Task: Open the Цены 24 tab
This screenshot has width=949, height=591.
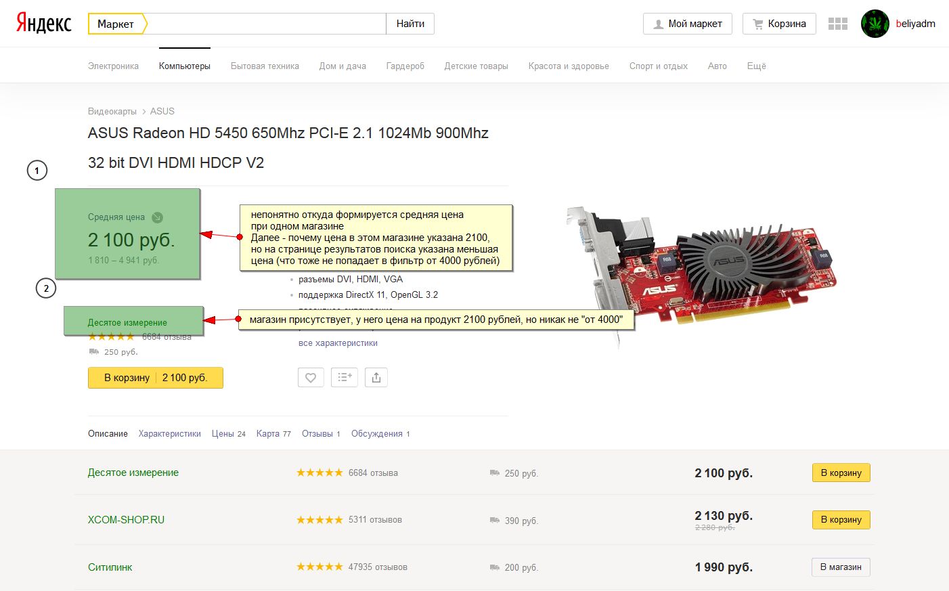Action: pyautogui.click(x=229, y=433)
